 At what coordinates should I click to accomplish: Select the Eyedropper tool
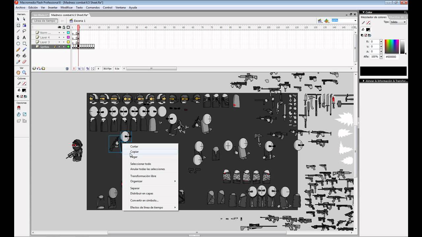18,62
